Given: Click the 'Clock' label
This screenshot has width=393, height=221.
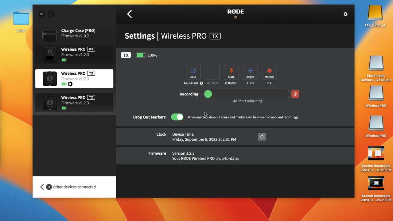Looking at the screenshot, I should [x=161, y=134].
